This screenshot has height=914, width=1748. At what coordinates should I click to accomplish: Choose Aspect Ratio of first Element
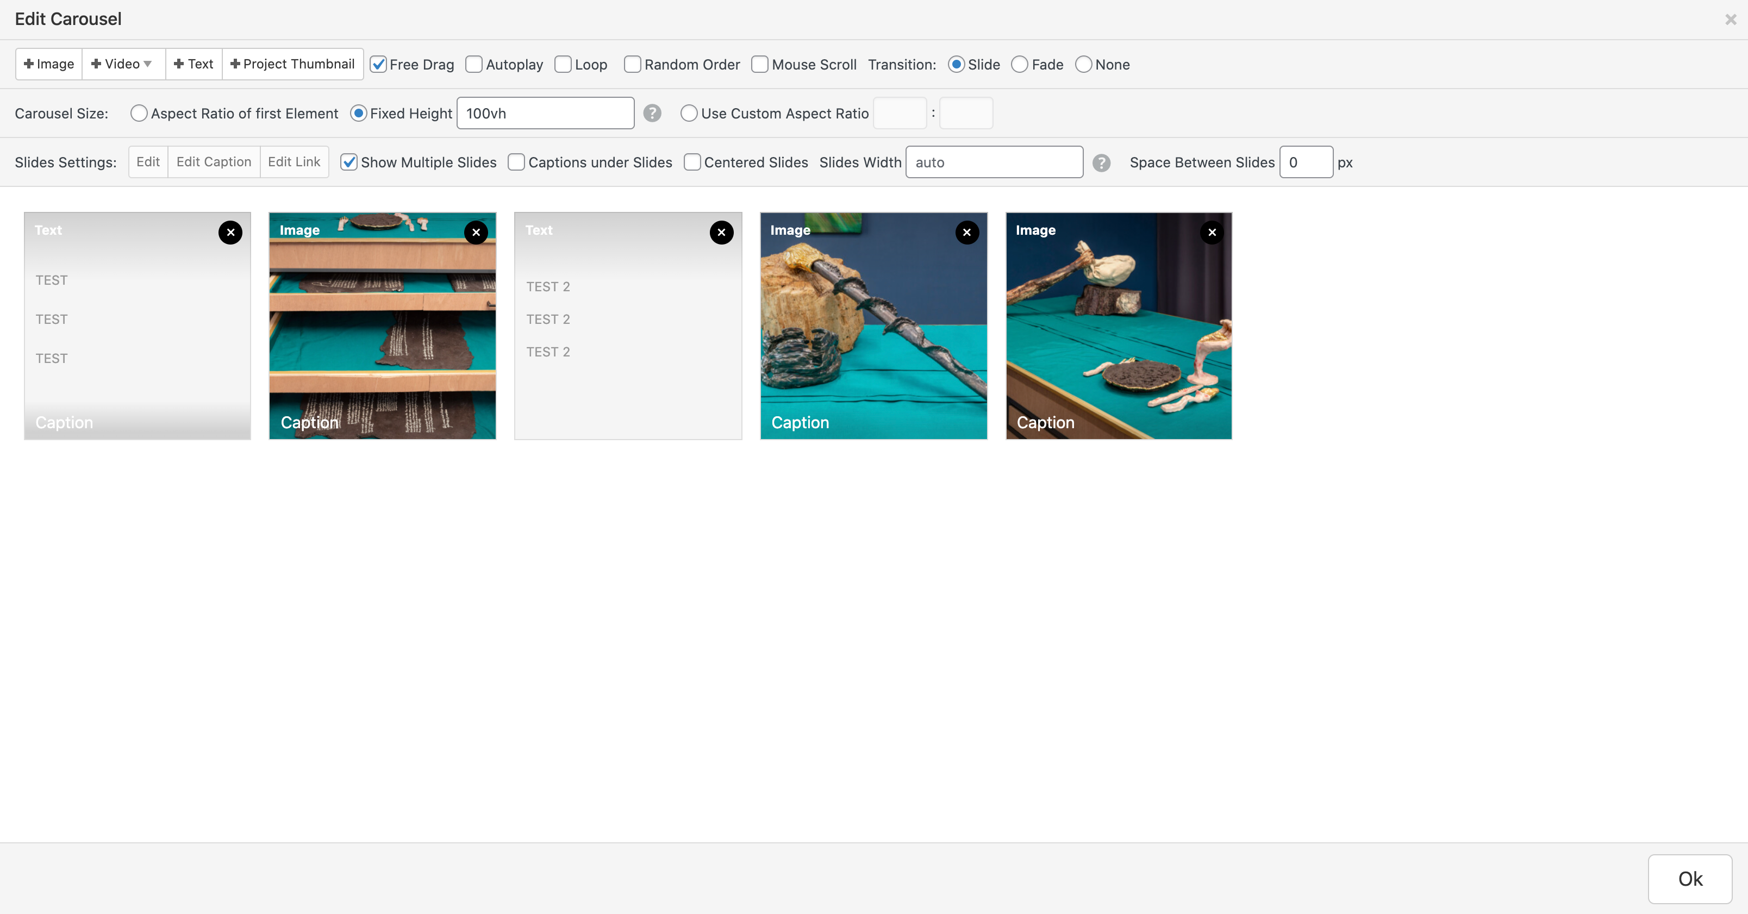click(x=139, y=114)
